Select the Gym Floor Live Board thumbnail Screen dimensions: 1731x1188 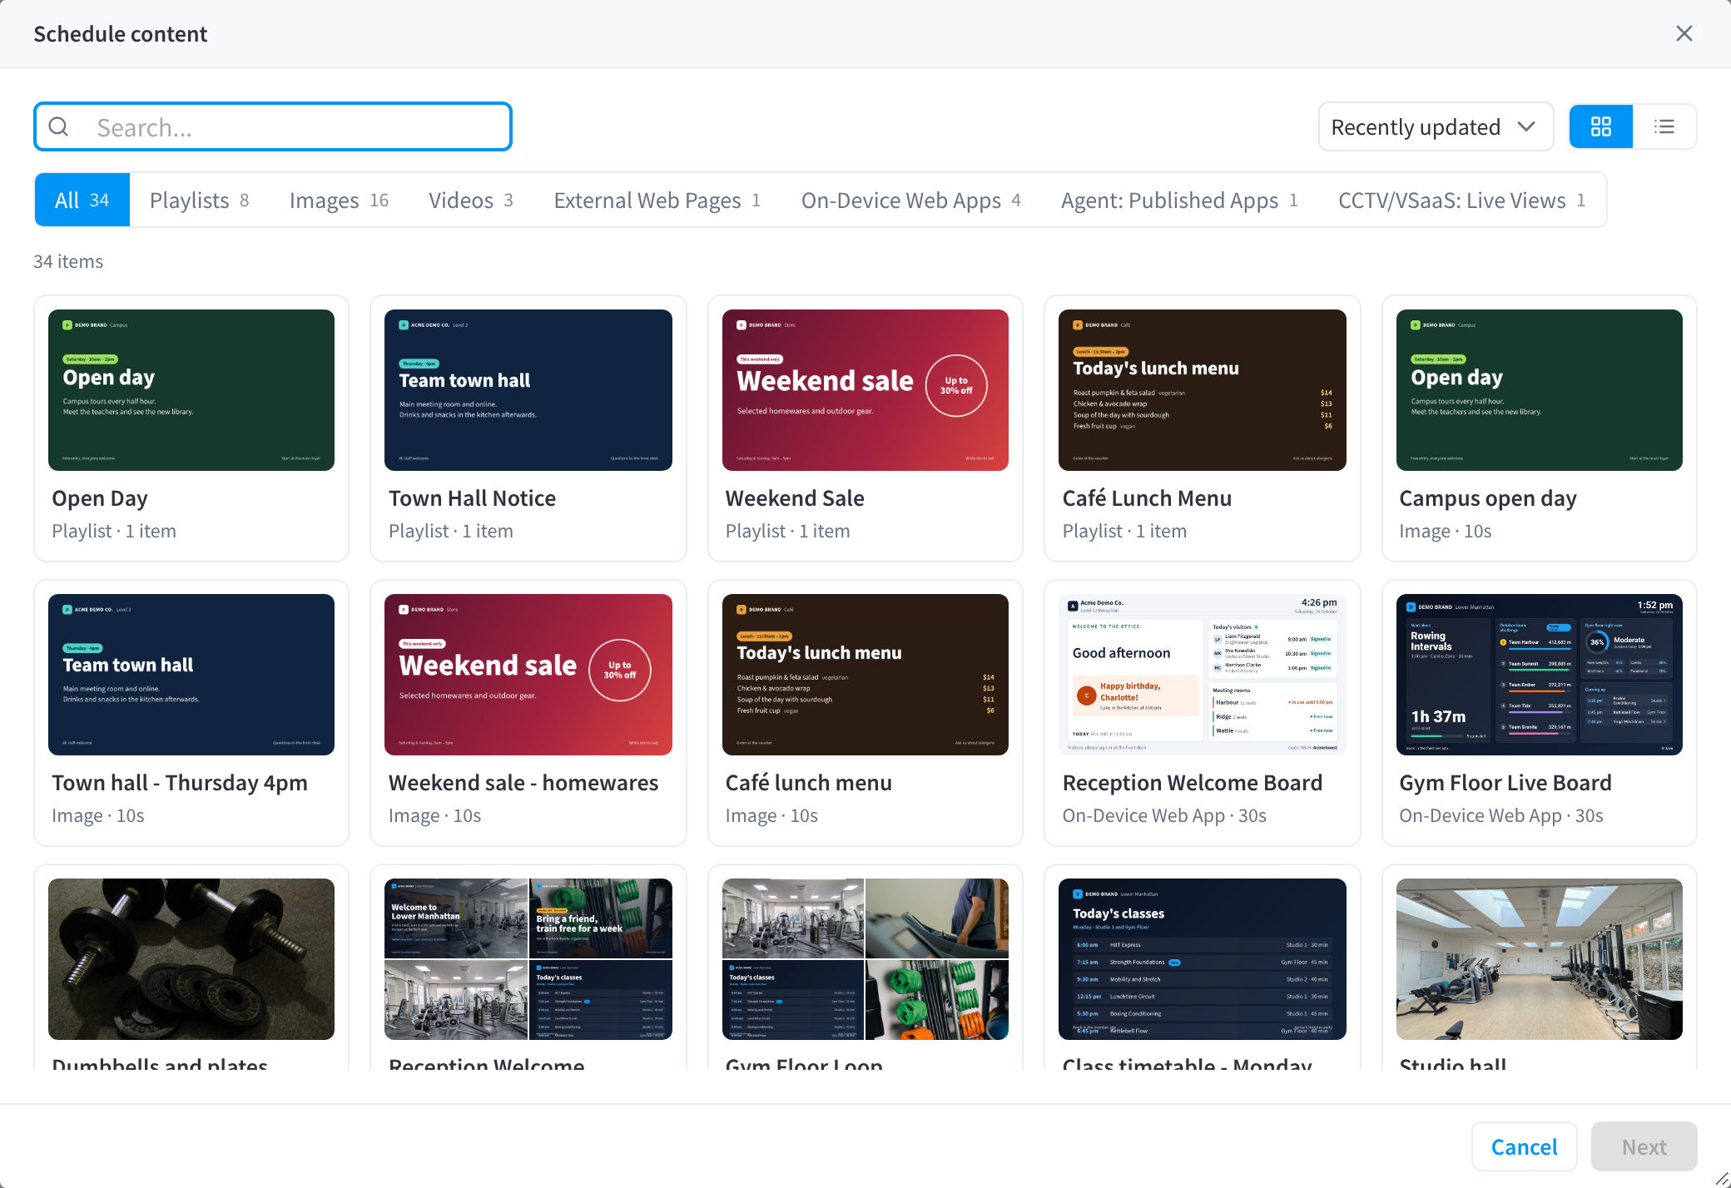[1539, 675]
